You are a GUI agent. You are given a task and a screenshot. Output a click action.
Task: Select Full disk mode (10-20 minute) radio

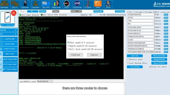point(68,49)
